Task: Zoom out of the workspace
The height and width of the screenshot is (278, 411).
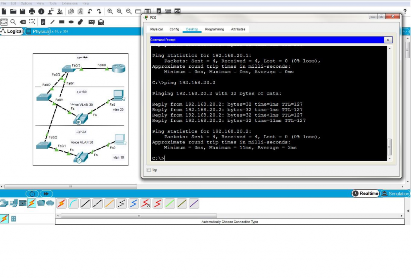Action: (x=129, y=12)
